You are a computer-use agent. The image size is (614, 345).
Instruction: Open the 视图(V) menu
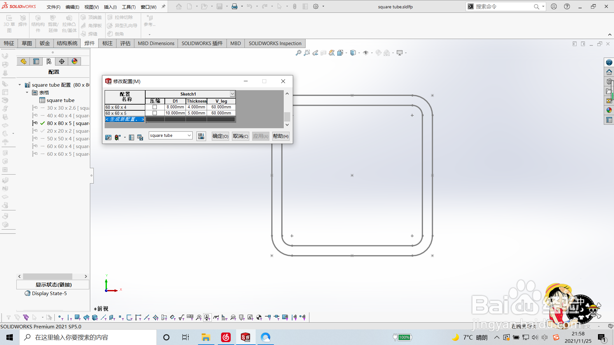(92, 7)
